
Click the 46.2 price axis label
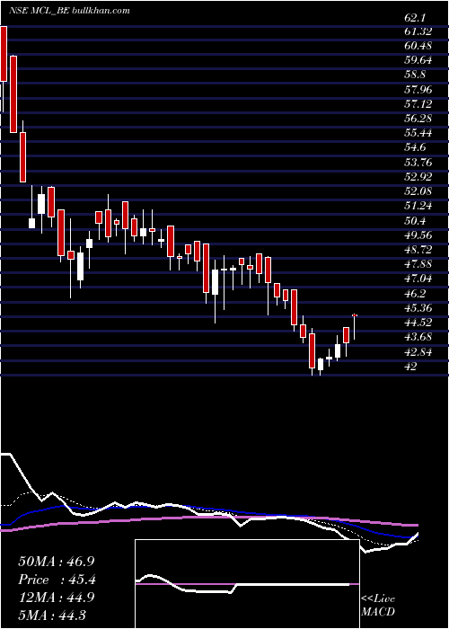pos(414,294)
